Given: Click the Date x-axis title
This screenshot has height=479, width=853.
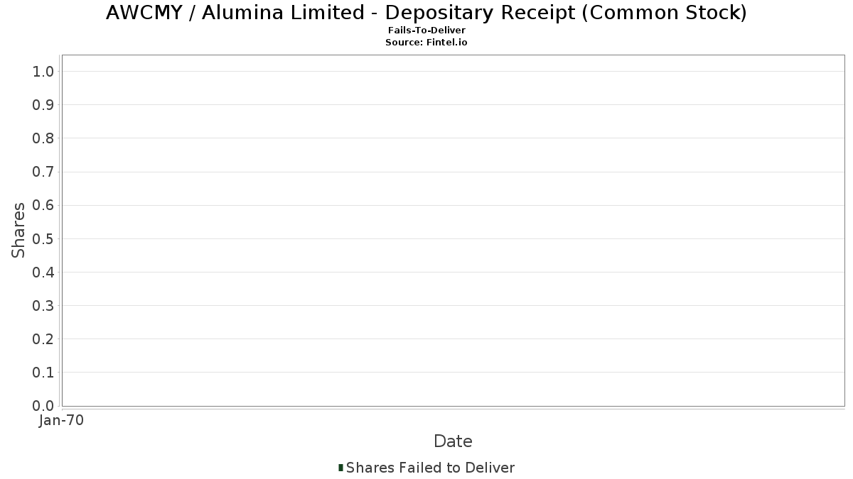Looking at the screenshot, I should click(453, 441).
